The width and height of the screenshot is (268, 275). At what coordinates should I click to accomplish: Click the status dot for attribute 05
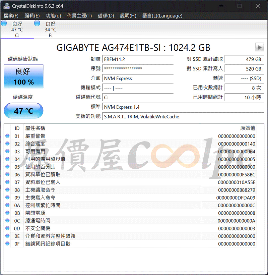tap(7, 167)
